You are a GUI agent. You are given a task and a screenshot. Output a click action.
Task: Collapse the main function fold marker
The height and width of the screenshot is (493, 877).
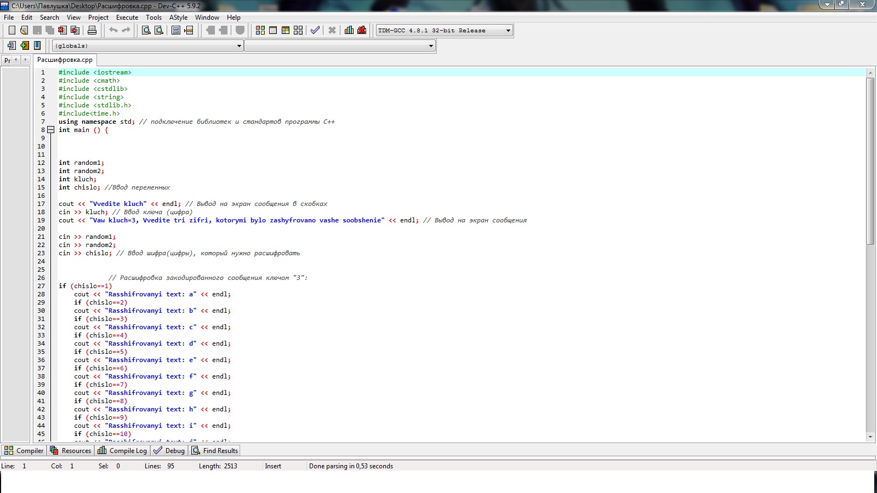(50, 130)
